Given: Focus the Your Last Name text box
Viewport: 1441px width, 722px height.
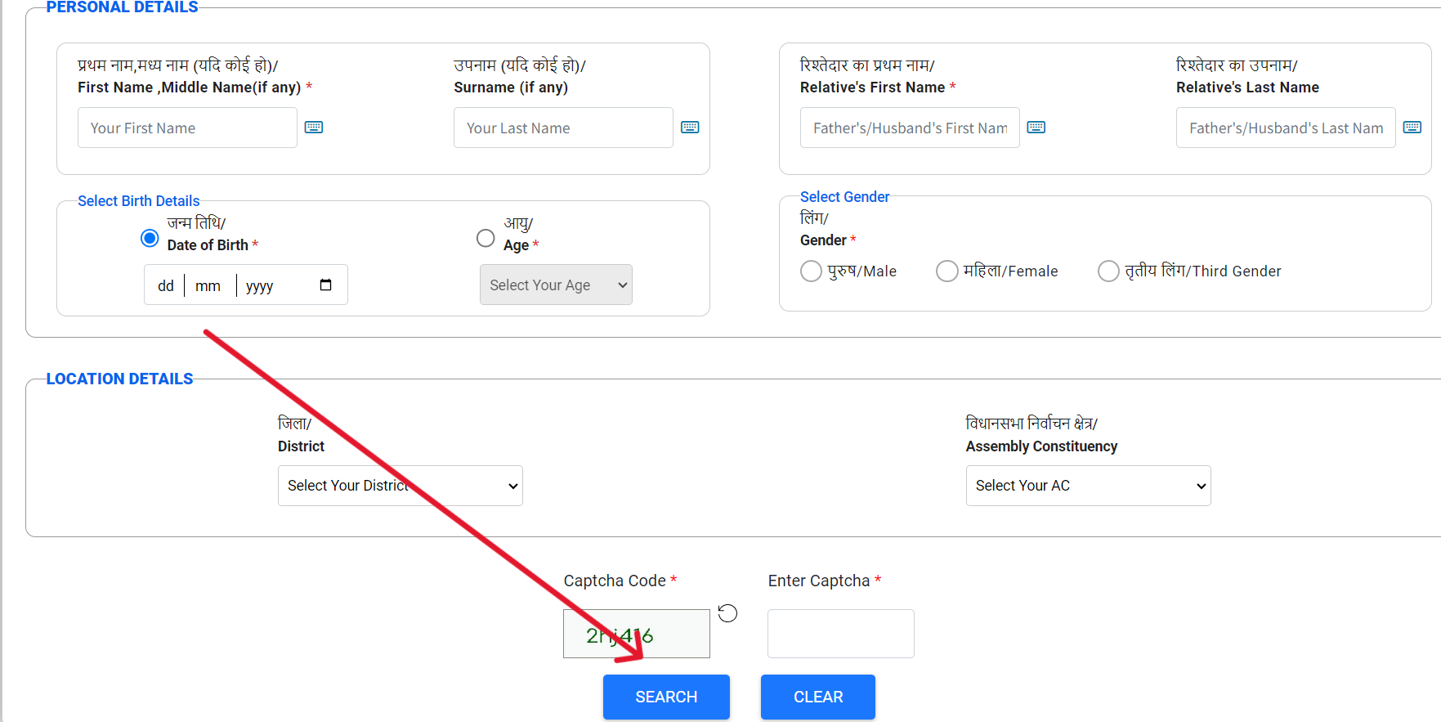Looking at the screenshot, I should [563, 128].
